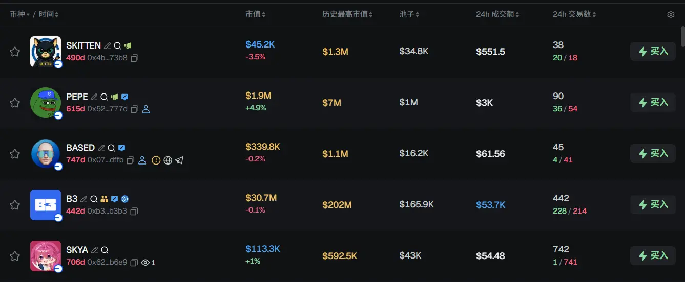Open the BASED website globe icon
685x282 pixels.
point(168,160)
